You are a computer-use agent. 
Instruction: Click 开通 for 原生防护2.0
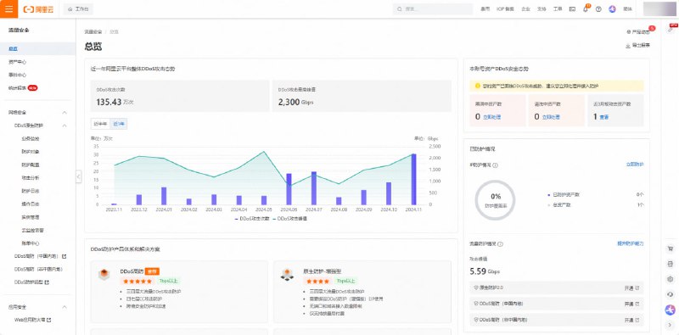[631, 288]
